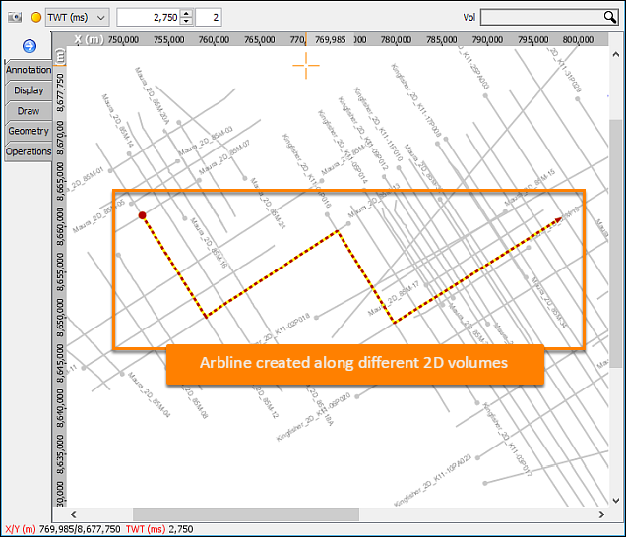Open the Annotation tab

(x=29, y=70)
